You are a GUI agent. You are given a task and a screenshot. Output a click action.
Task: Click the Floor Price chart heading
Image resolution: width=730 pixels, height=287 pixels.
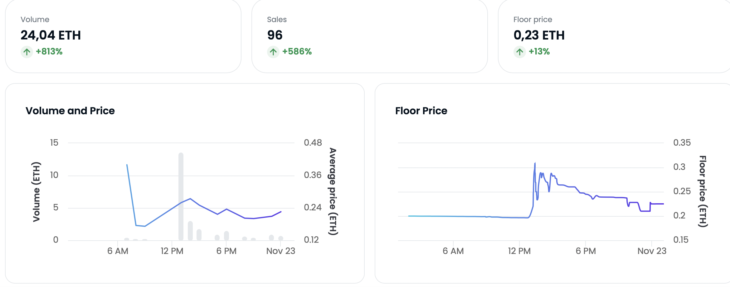pos(421,111)
